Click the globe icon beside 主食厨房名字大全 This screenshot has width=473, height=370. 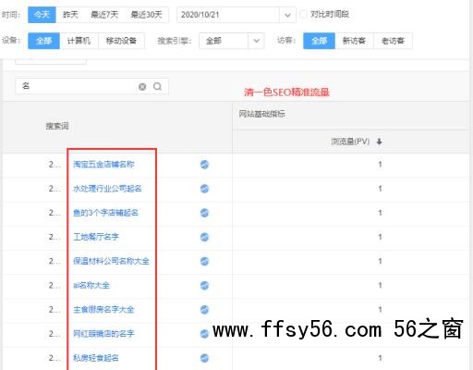click(x=204, y=310)
